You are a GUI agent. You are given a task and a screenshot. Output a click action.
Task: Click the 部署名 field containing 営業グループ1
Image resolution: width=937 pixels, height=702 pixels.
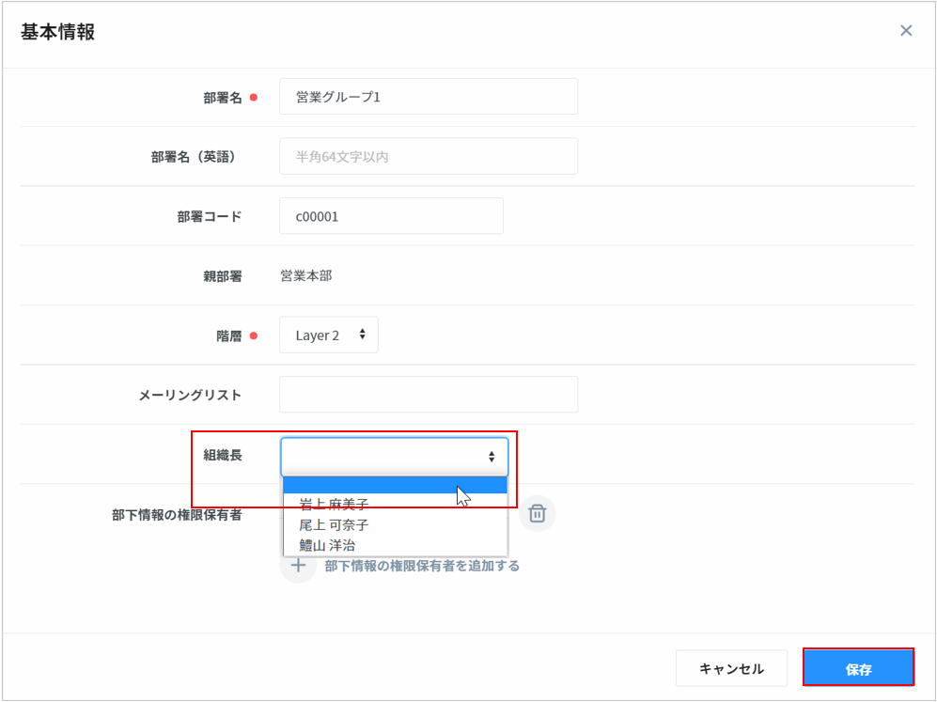[x=428, y=97]
